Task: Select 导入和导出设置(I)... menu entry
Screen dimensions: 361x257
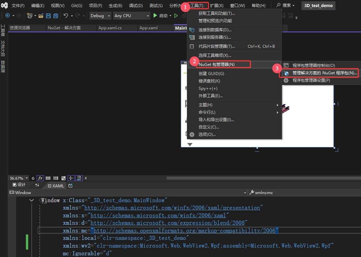Action: 234,120
